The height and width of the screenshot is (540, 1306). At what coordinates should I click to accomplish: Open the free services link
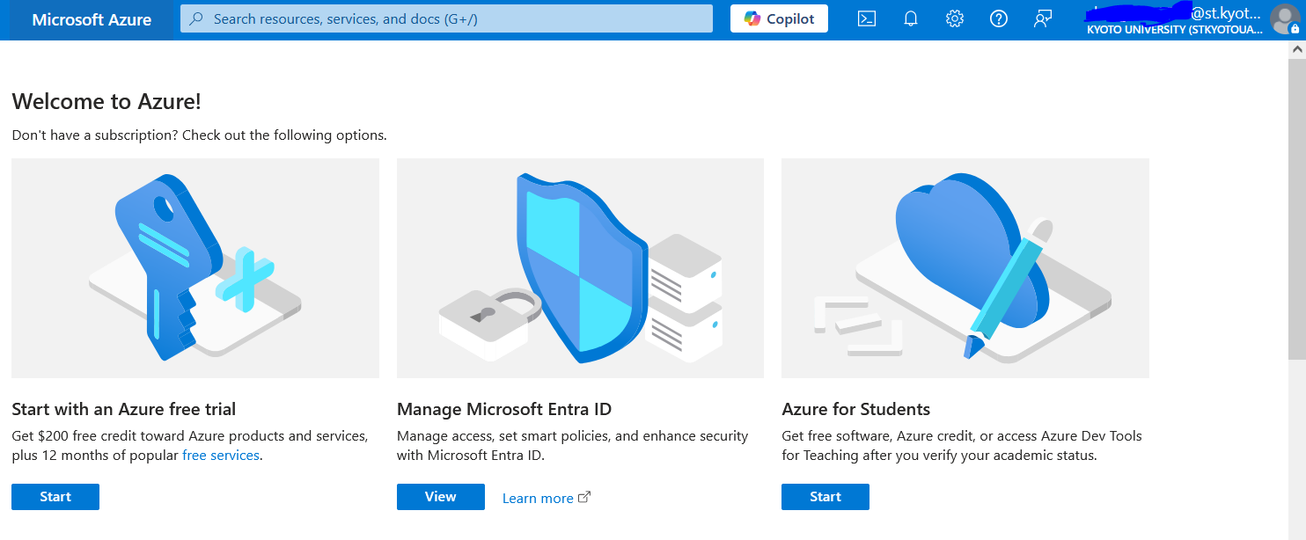(x=220, y=455)
